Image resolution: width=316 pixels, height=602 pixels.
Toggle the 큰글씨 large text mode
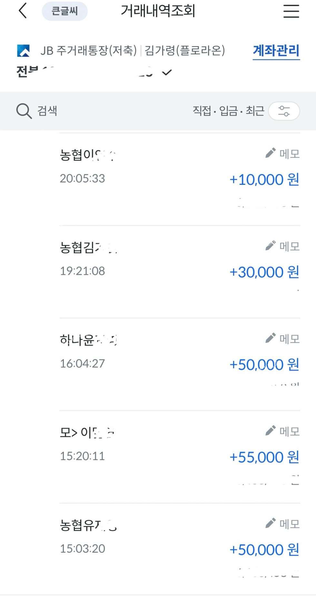64,11
